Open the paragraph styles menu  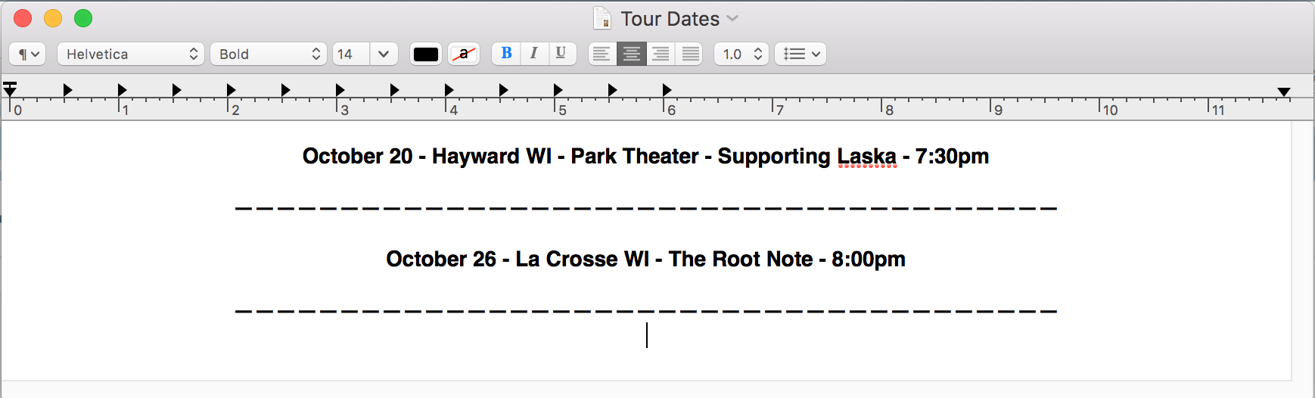[28, 54]
